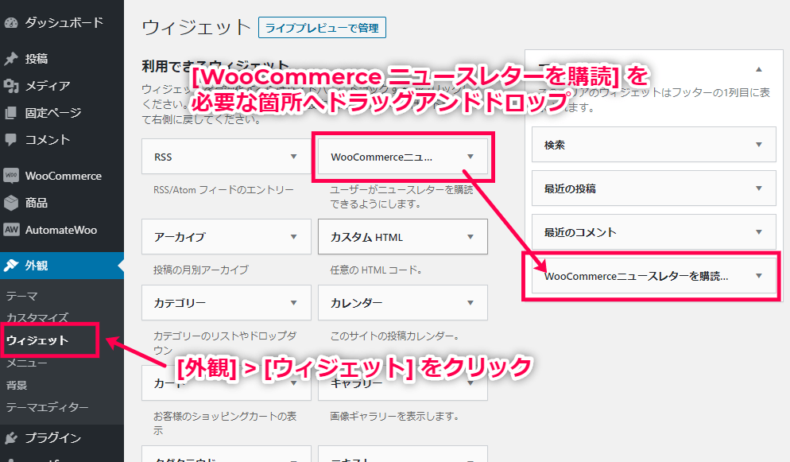Expand the 検索 widget arrow
Image resolution: width=790 pixels, height=462 pixels.
point(759,145)
